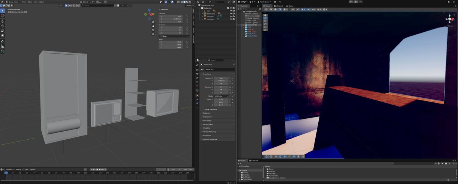Image resolution: width=458 pixels, height=184 pixels.
Task: Select the Blender Annotate tool
Action: click(x=2, y=41)
